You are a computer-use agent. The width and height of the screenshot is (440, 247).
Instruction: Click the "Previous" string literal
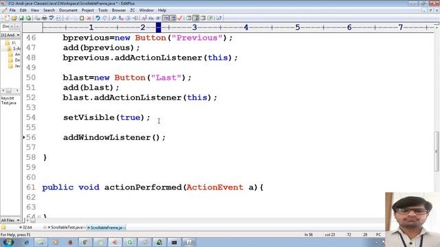(x=197, y=38)
